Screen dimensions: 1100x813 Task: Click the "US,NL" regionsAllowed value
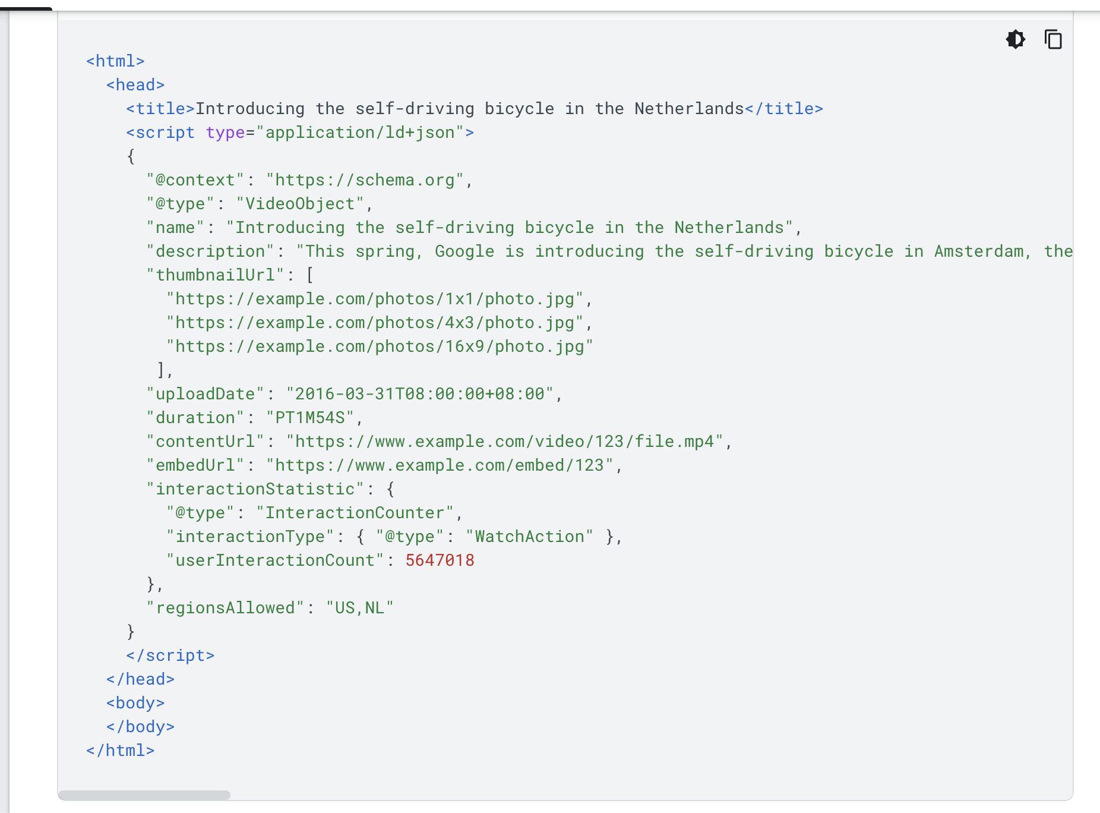(360, 608)
